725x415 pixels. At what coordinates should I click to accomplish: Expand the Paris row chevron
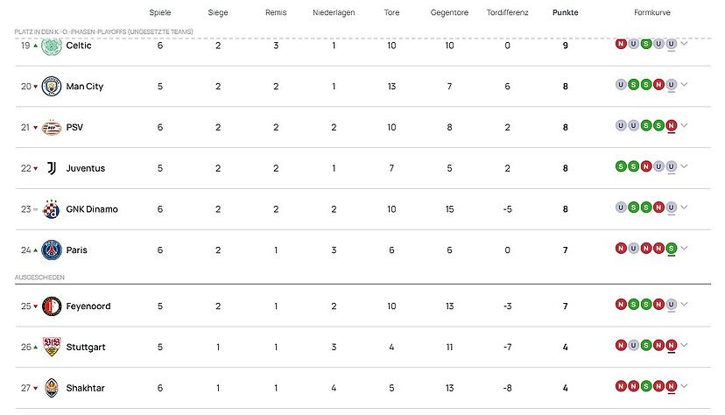click(685, 248)
